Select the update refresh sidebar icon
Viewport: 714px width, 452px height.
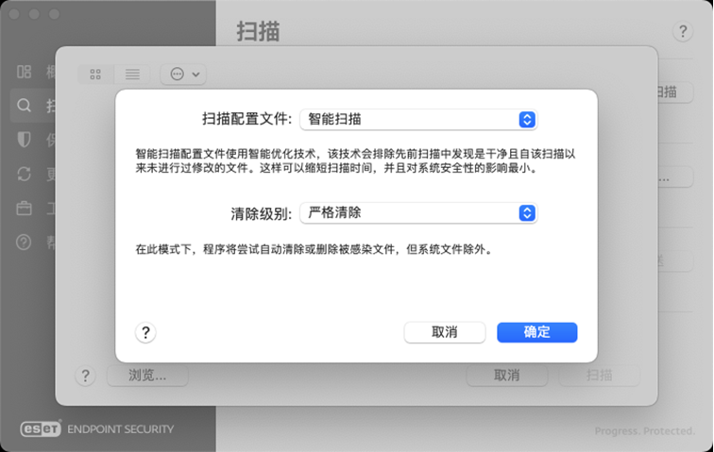click(25, 174)
